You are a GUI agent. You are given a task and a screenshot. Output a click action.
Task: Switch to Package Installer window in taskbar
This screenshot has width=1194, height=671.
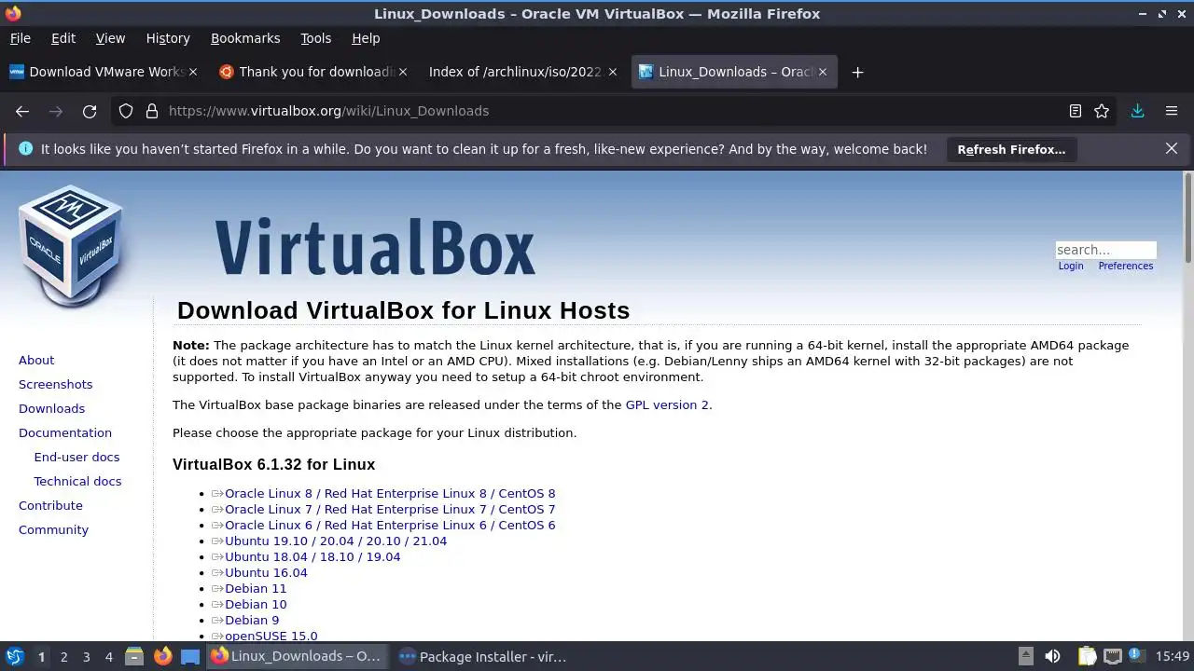pos(482,656)
